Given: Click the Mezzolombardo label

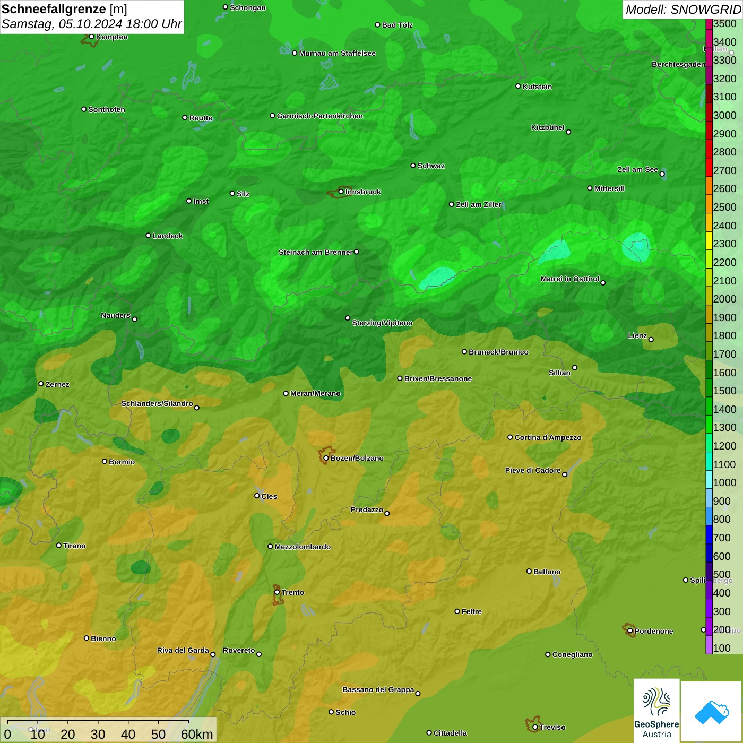Looking at the screenshot, I should (x=303, y=547).
